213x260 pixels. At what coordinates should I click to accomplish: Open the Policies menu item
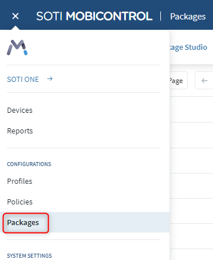tap(19, 202)
